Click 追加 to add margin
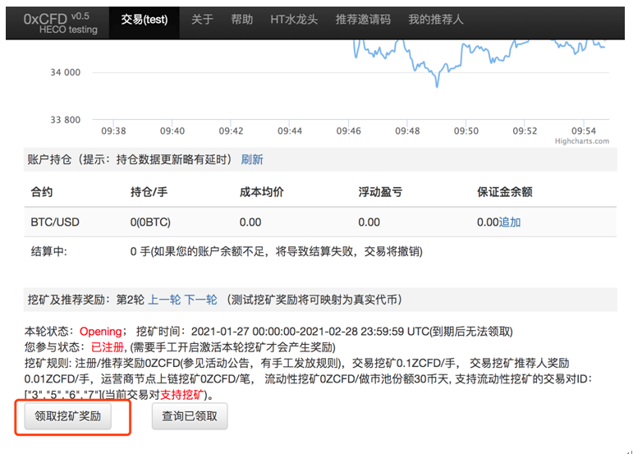This screenshot has height=454, width=633. (x=510, y=222)
